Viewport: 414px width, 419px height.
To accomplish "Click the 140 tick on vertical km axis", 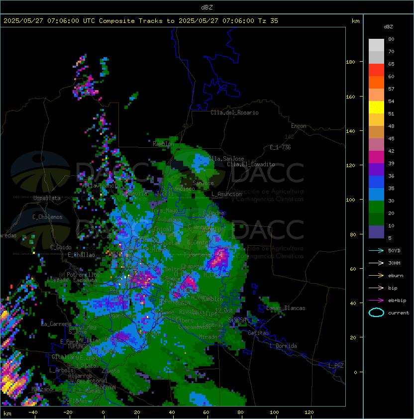I will [x=350, y=131].
